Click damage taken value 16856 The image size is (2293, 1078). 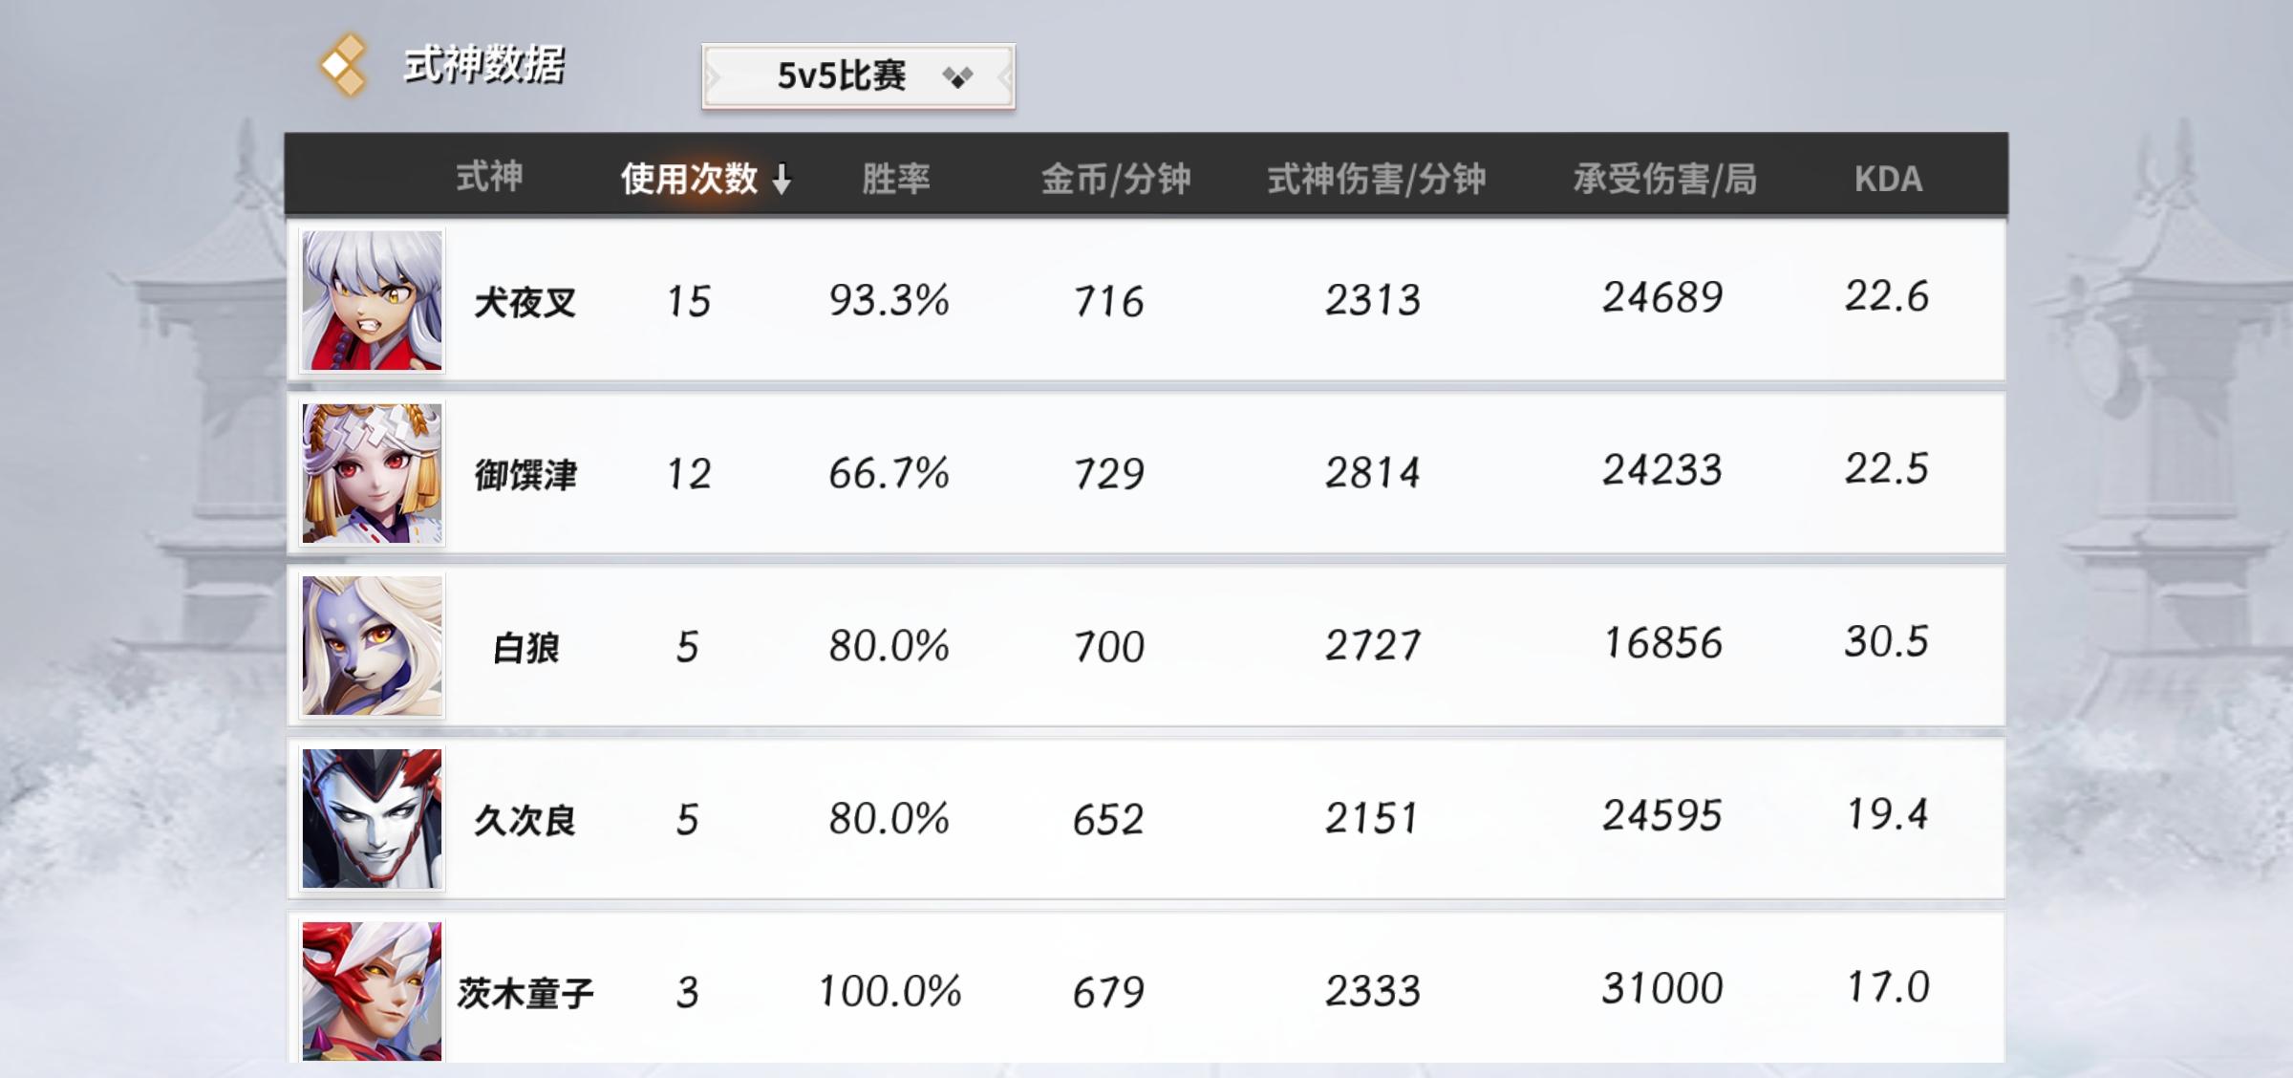point(1662,643)
